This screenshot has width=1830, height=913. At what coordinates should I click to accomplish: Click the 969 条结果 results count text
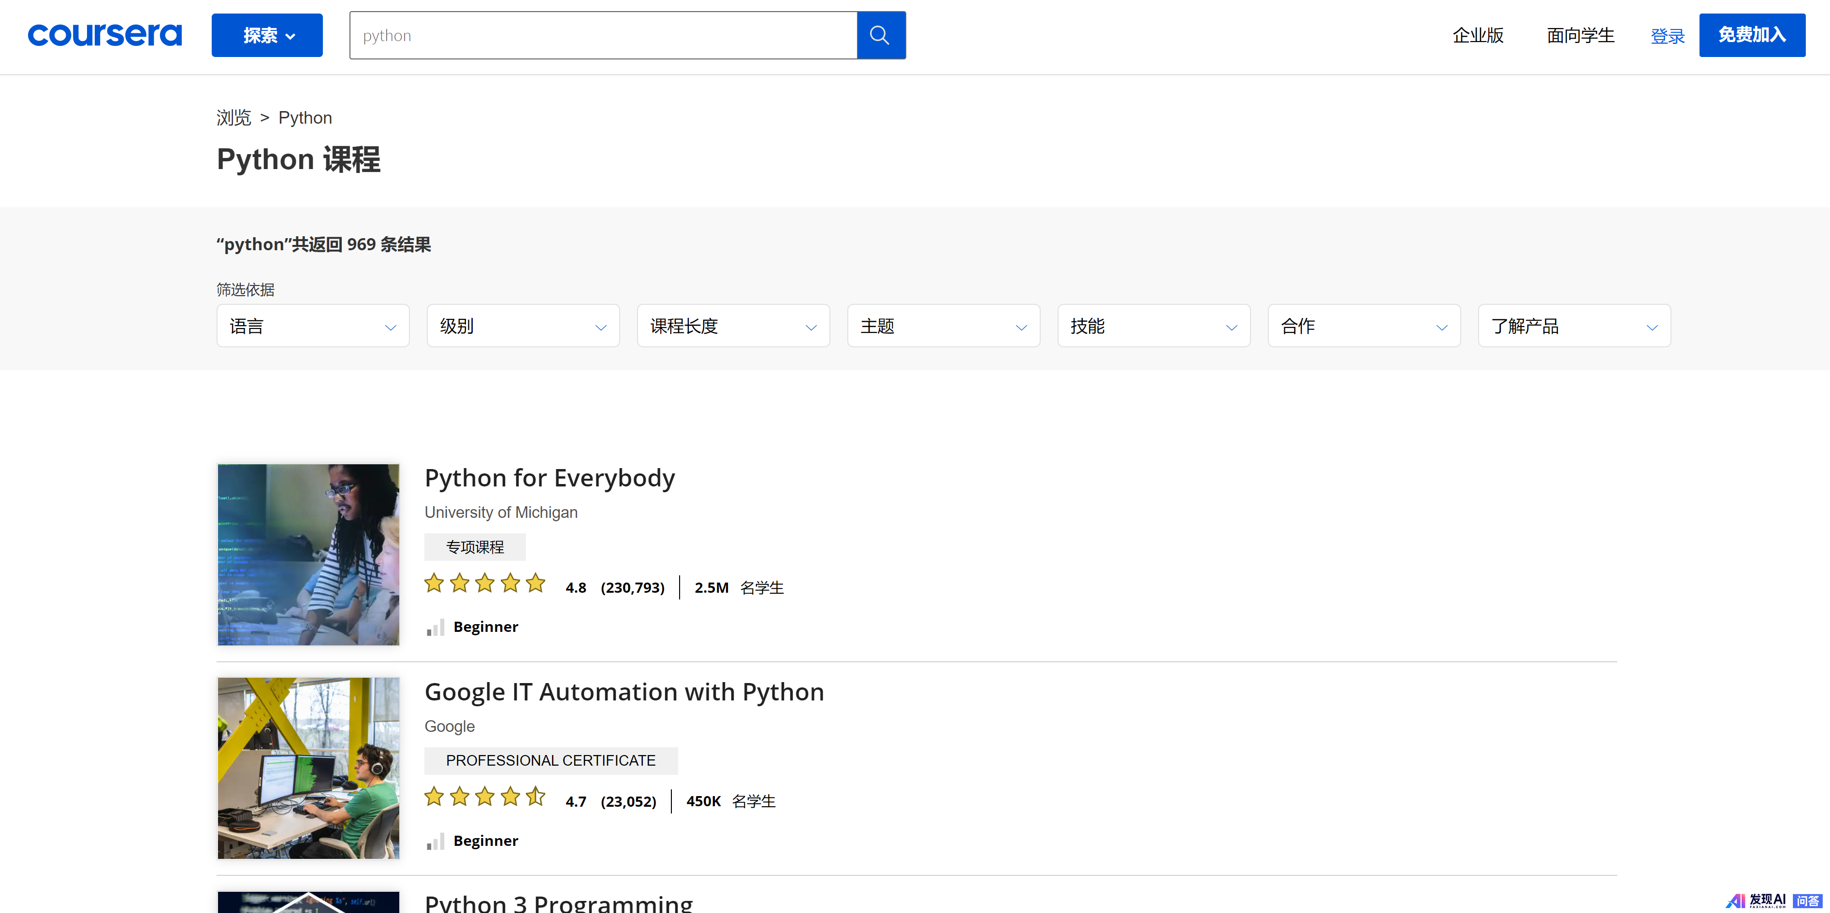pos(389,244)
